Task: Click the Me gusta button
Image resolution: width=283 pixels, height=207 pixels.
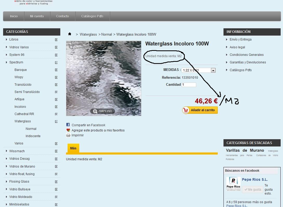Action: 253,190
